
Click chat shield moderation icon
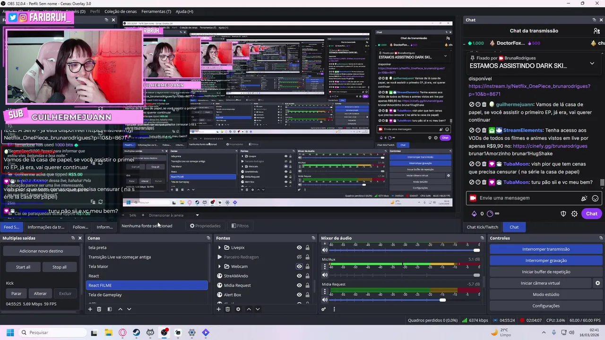pyautogui.click(x=563, y=214)
